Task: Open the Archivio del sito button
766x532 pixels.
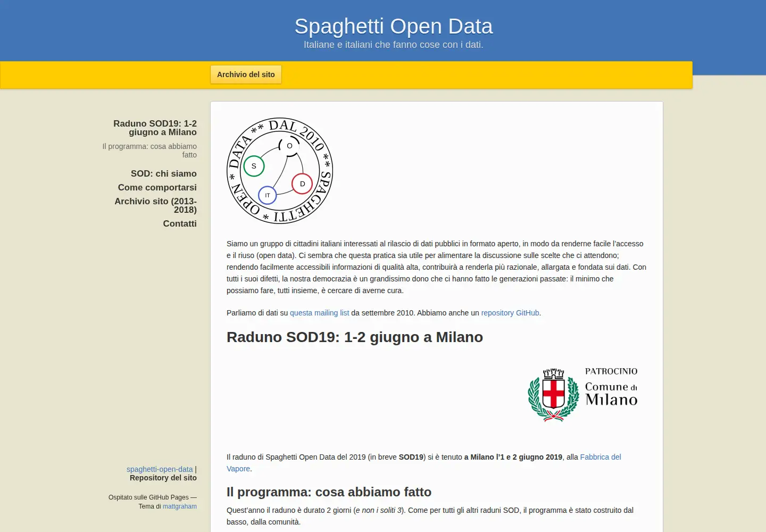Action: coord(246,74)
